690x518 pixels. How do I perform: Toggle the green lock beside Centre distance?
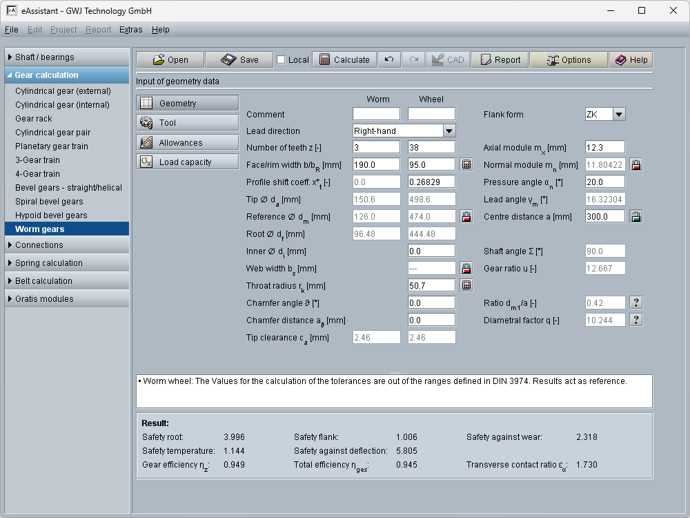pyautogui.click(x=636, y=216)
